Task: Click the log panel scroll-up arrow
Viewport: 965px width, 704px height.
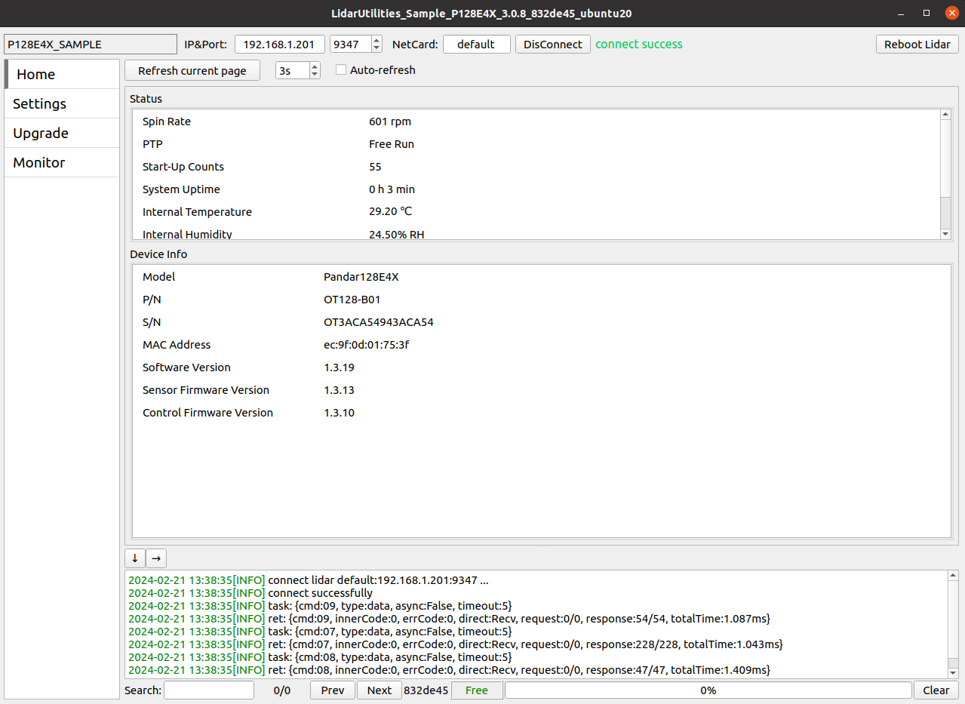Action: coord(953,576)
